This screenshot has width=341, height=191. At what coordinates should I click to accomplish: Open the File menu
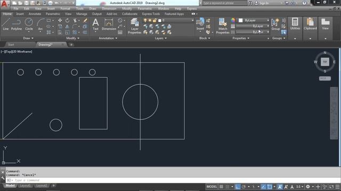[x=16, y=8]
